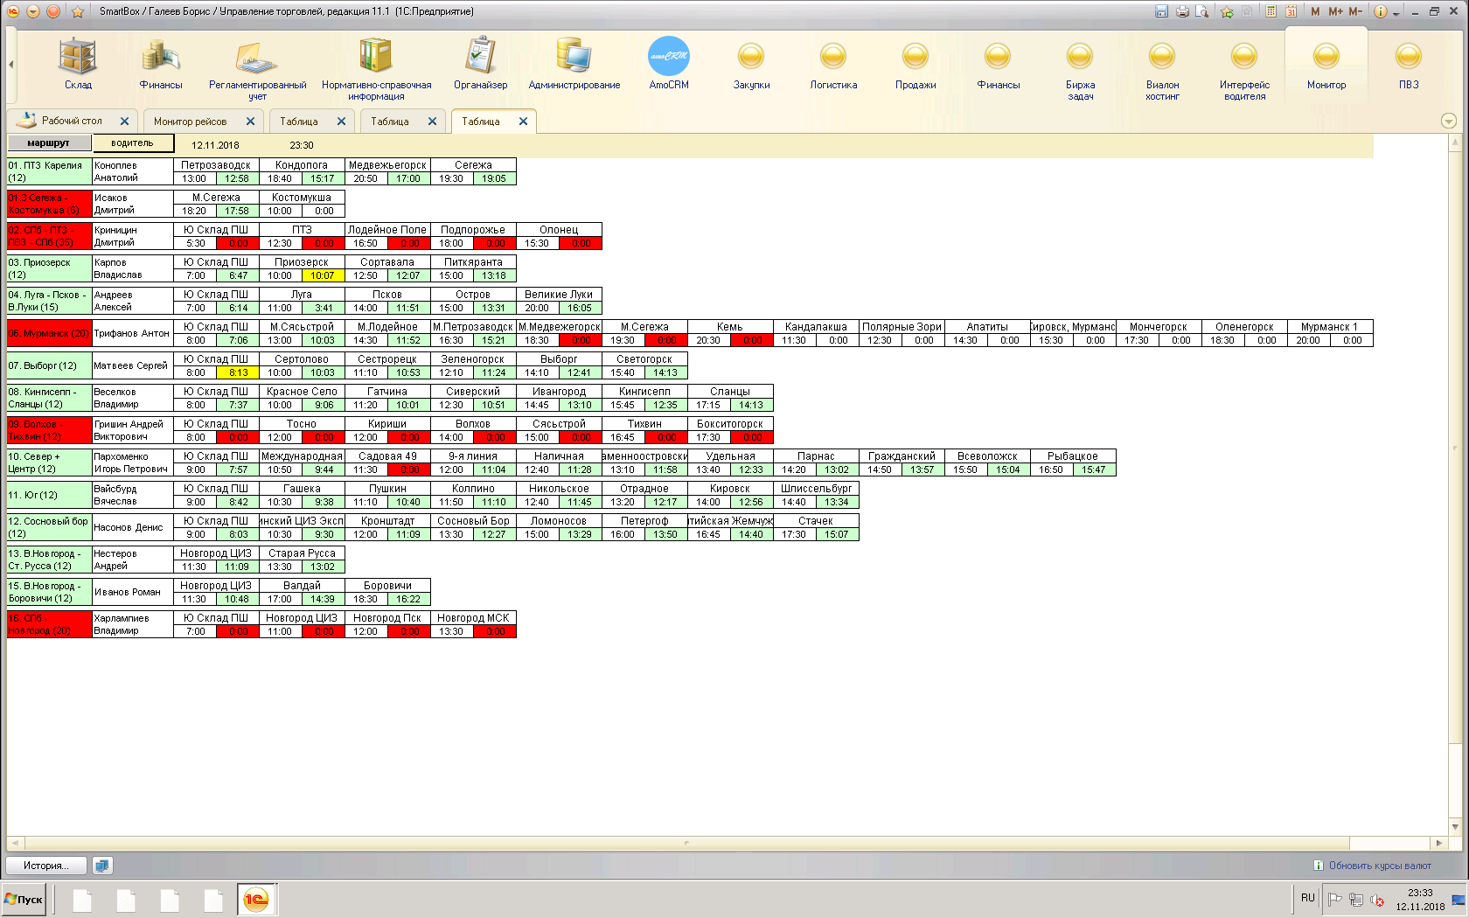The image size is (1469, 918).
Task: Click the Save icon in title bar
Action: [1161, 11]
